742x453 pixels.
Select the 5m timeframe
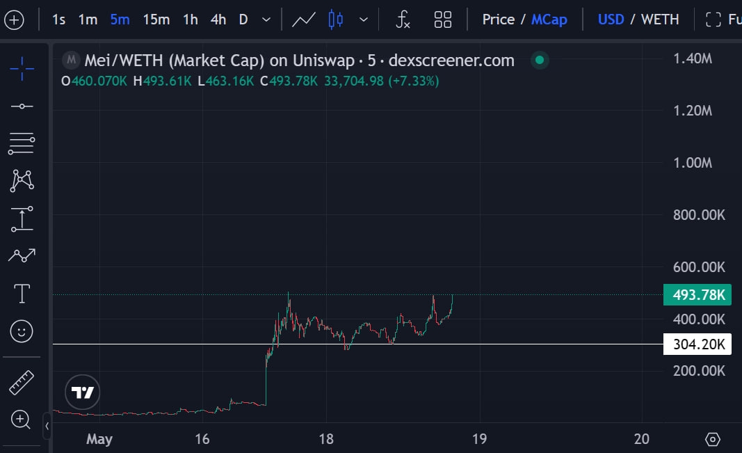[x=120, y=20]
